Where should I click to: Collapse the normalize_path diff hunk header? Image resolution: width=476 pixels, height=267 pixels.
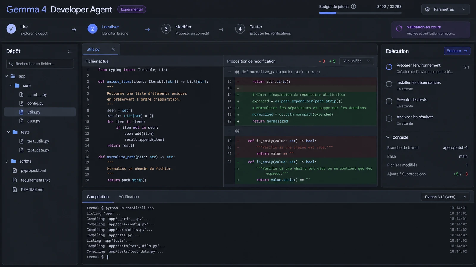click(x=229, y=72)
